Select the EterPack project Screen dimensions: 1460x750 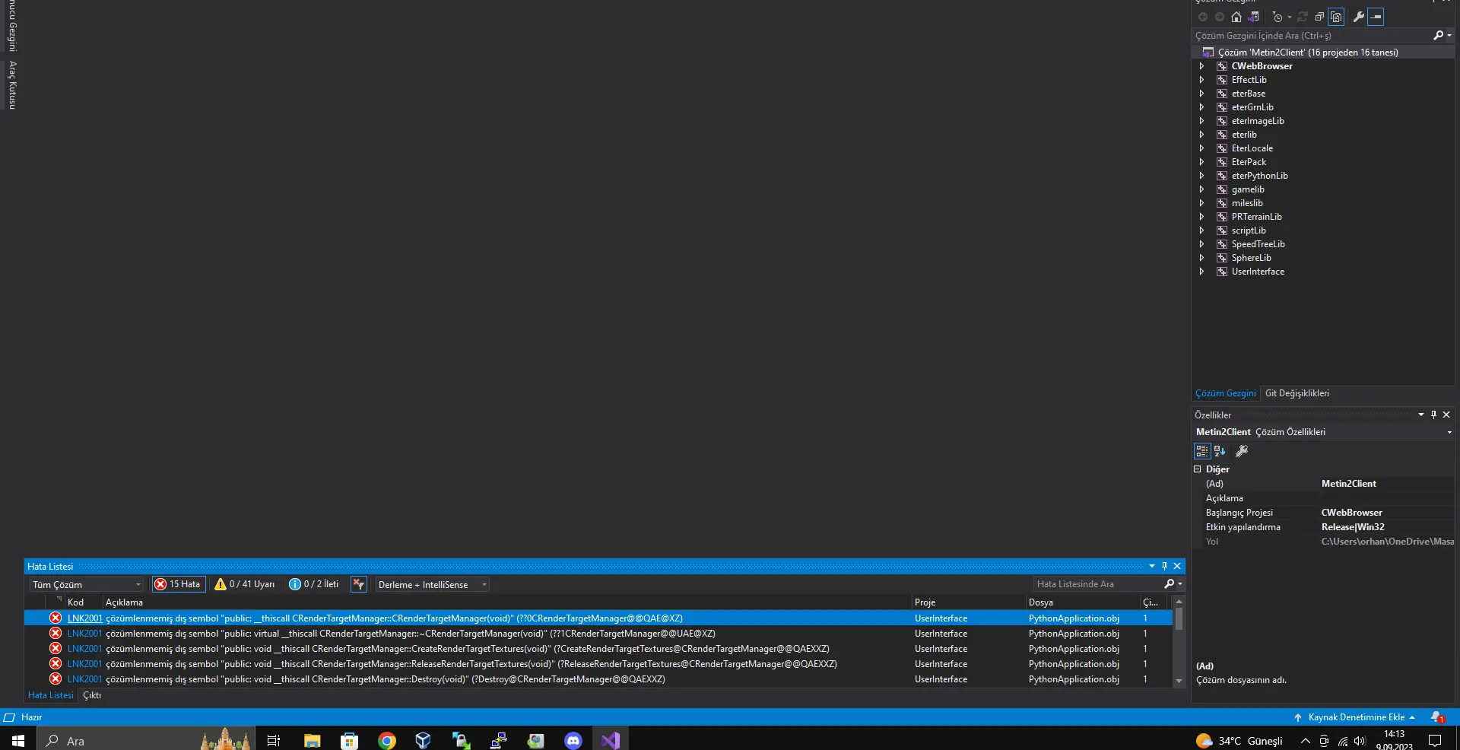click(1249, 162)
